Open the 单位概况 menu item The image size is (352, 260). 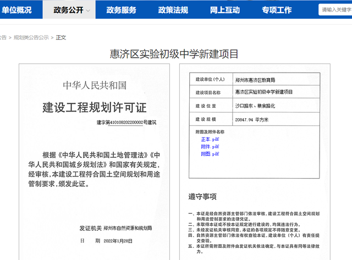pos(16,10)
